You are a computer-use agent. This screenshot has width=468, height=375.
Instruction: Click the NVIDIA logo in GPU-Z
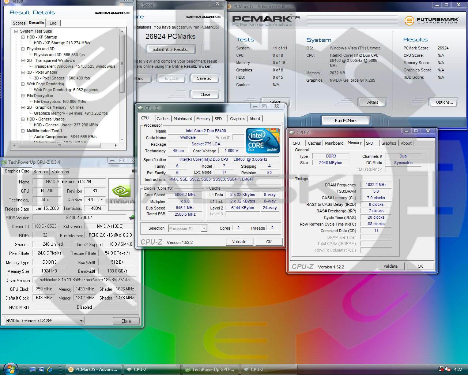tap(122, 194)
